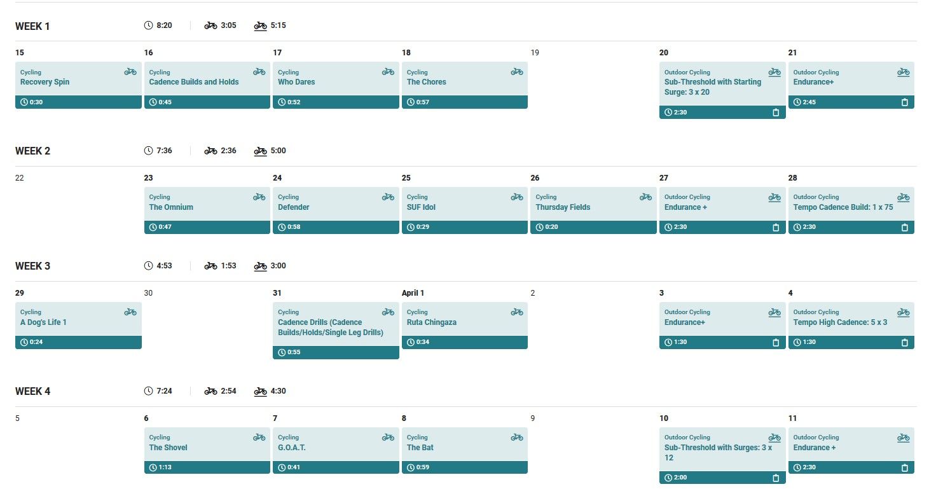Click the WEEK 4 heading

pyautogui.click(x=33, y=391)
